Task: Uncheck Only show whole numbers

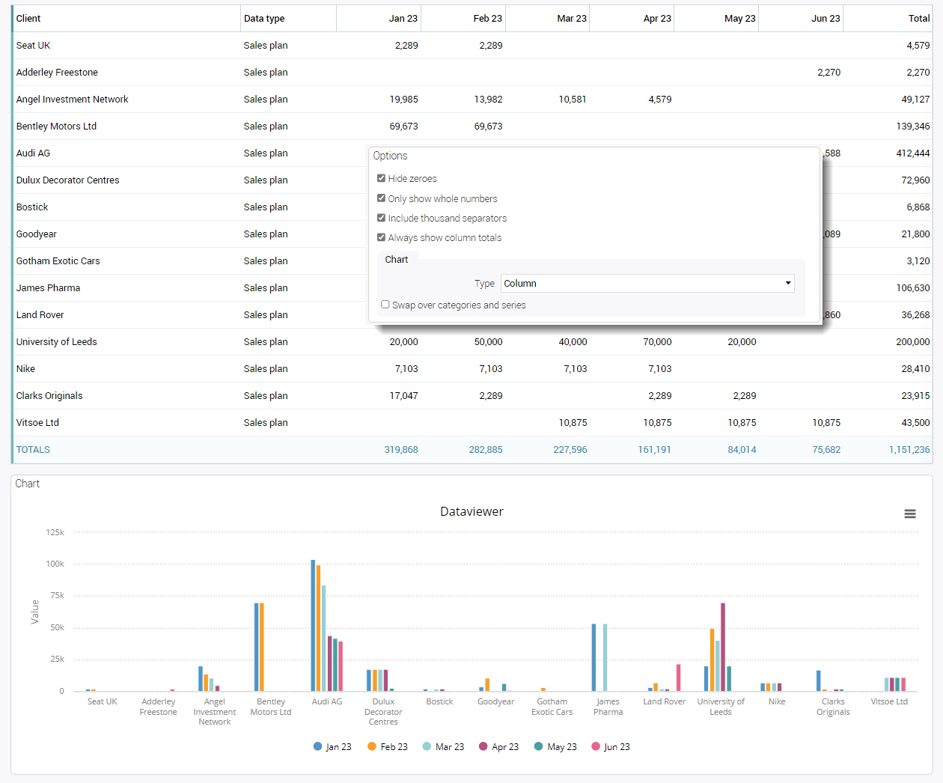Action: (x=382, y=198)
